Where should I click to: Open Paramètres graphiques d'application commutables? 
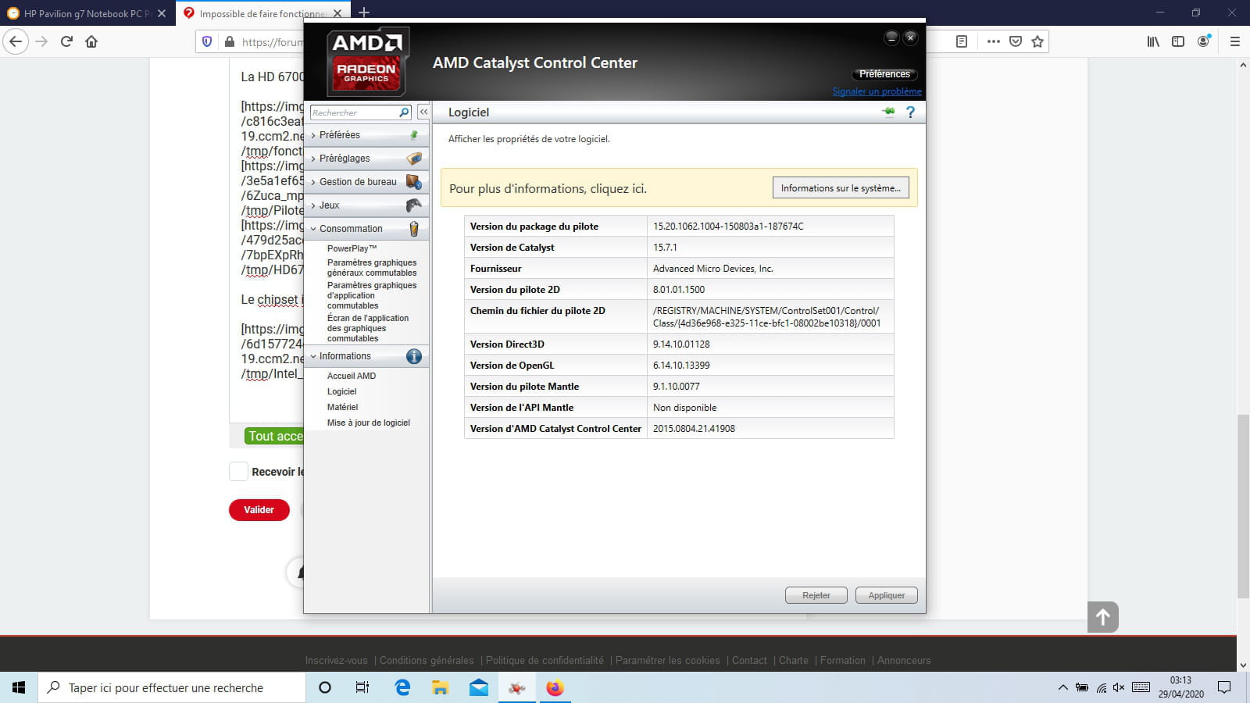372,295
